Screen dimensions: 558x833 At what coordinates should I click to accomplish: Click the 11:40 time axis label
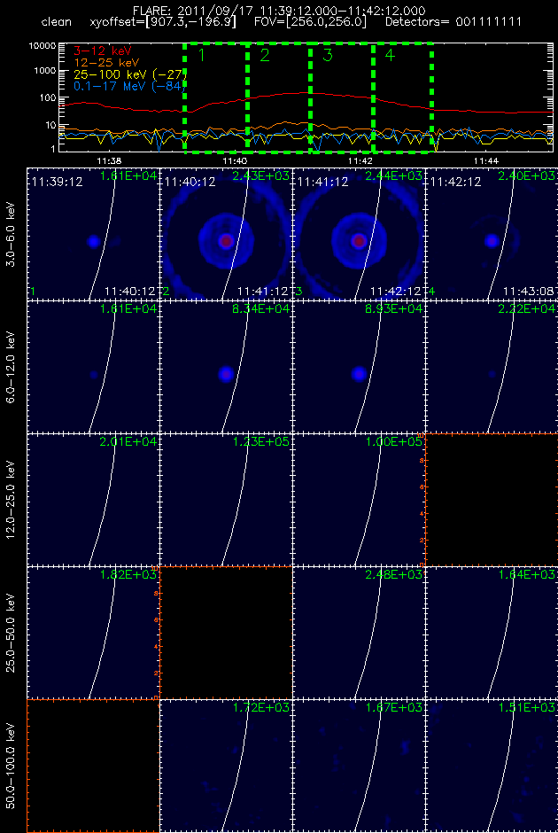[x=235, y=160]
